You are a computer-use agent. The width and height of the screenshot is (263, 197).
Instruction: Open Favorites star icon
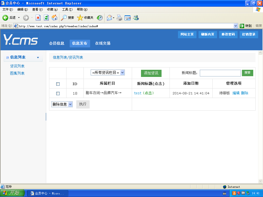80,18
